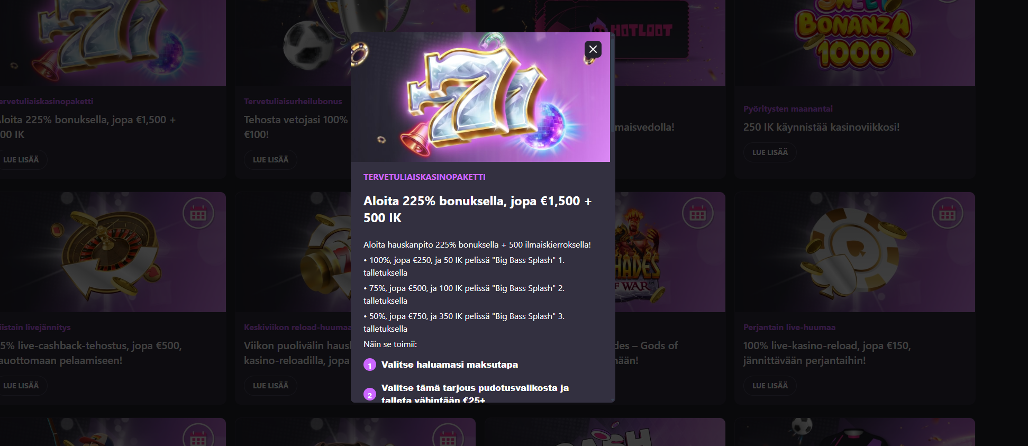Open the Perjantain live-huumaa category link

[x=789, y=327]
